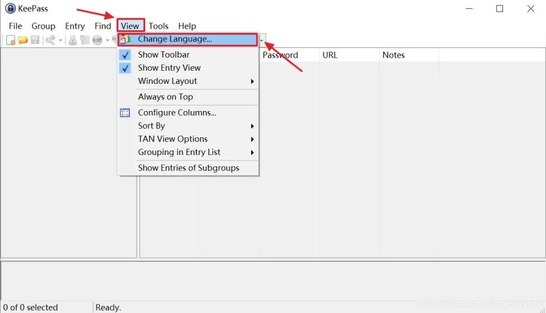The height and width of the screenshot is (313, 546).
Task: Click inside the entry details preview pane
Action: pyautogui.click(x=273, y=281)
